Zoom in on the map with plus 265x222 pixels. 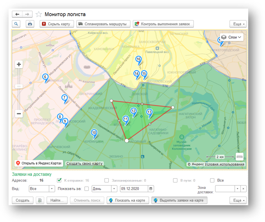(19, 64)
